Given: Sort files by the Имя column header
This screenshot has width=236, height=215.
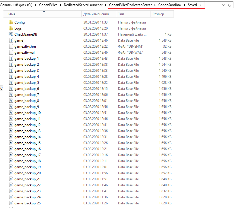Looking at the screenshot, I should coord(42,14).
